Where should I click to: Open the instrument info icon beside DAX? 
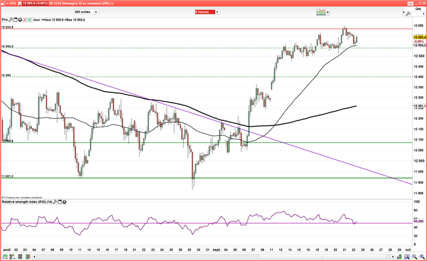pos(19,3)
